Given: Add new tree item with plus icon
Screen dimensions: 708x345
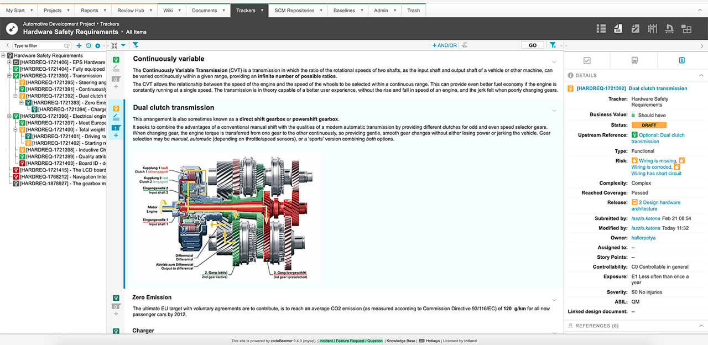Looking at the screenshot, I should click(79, 46).
